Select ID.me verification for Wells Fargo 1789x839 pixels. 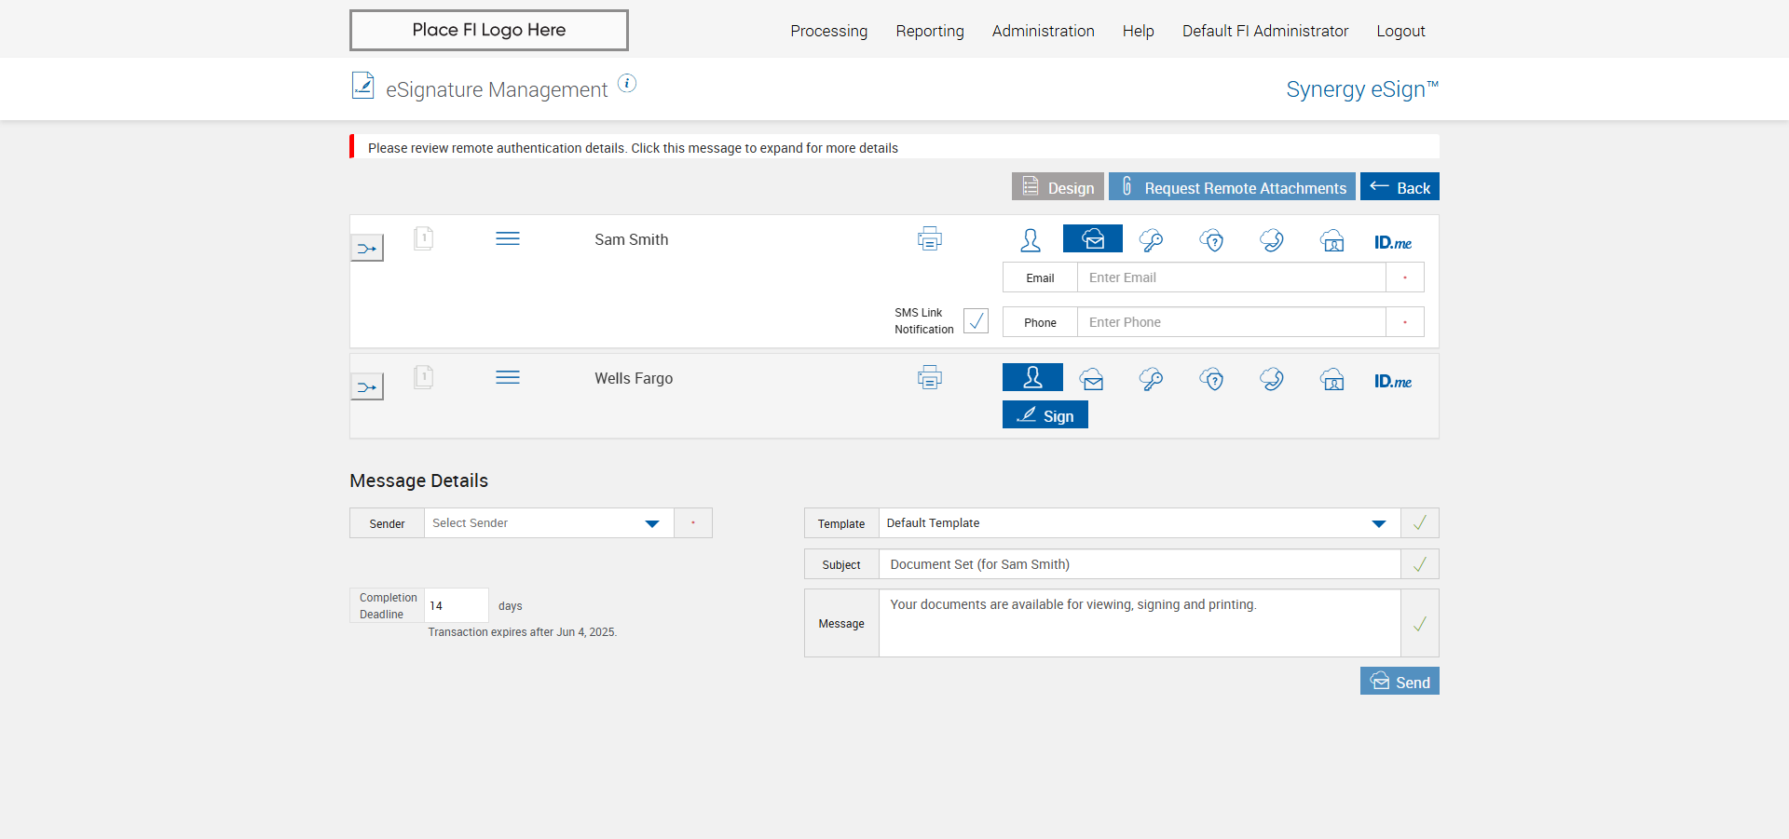[1392, 381]
